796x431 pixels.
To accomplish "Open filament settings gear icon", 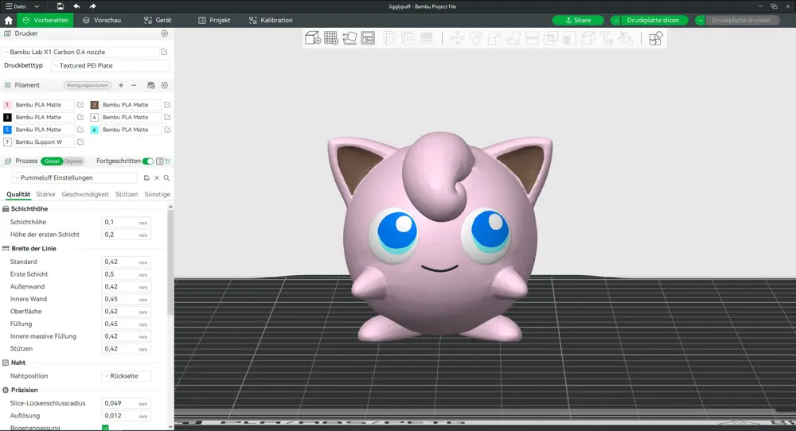I will [165, 85].
